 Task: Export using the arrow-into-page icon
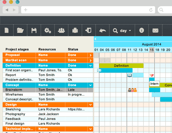[88, 30]
